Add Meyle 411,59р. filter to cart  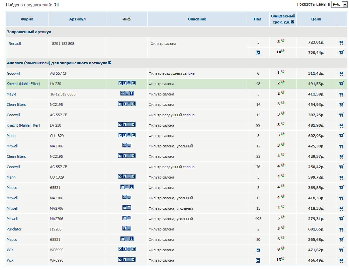click(341, 94)
